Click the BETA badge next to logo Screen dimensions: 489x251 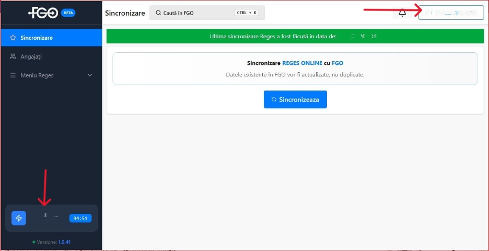point(68,13)
